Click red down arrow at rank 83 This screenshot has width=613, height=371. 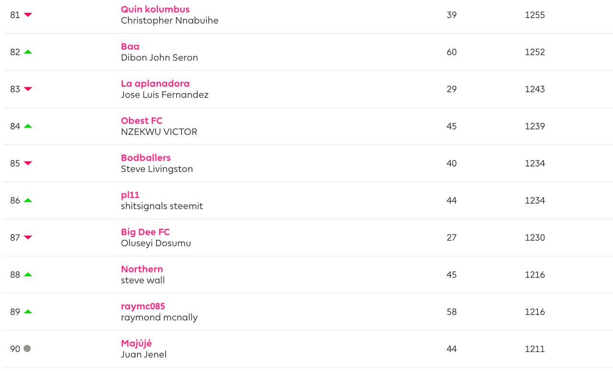(x=28, y=89)
